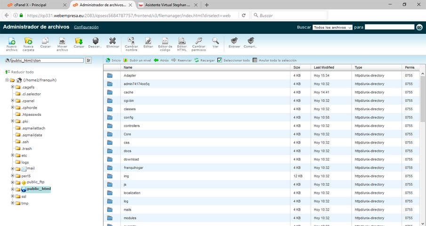The width and height of the screenshot is (426, 226).
Task: Click Anular toda la selección checkbox
Action: pyautogui.click(x=255, y=60)
